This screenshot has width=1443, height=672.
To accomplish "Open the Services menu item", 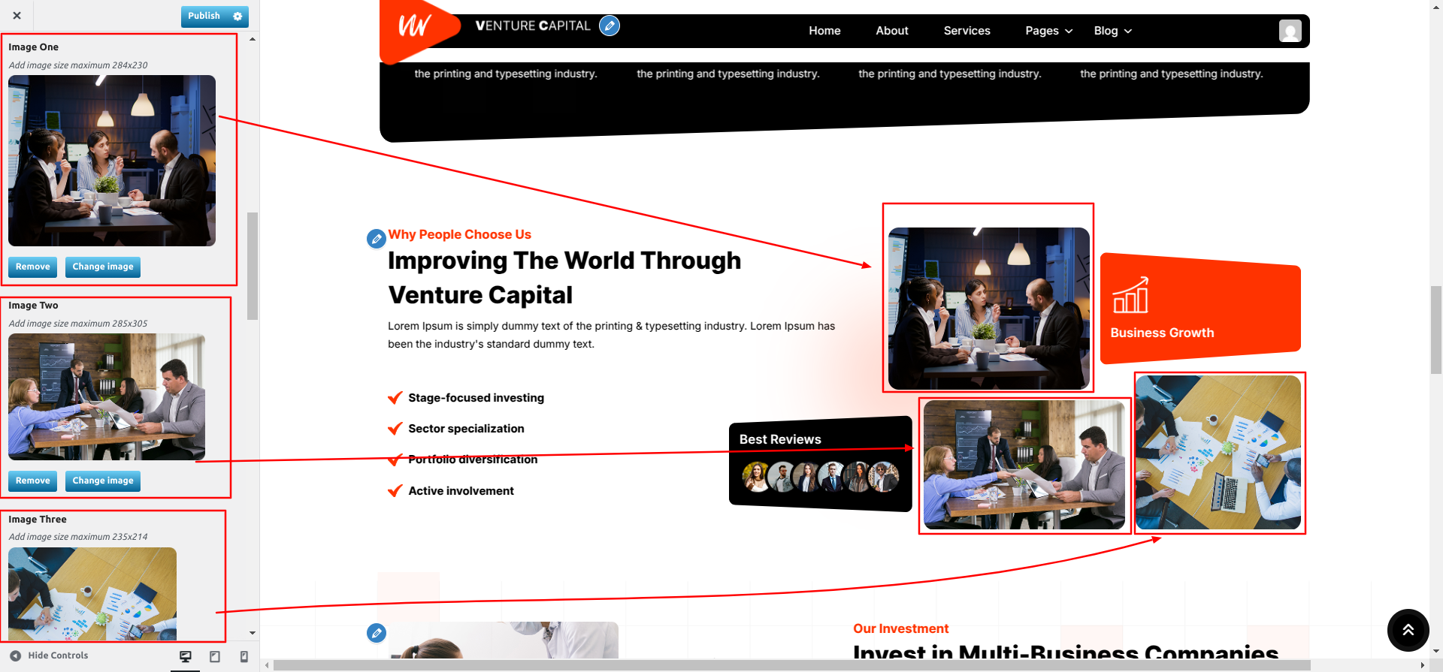I will 967,31.
